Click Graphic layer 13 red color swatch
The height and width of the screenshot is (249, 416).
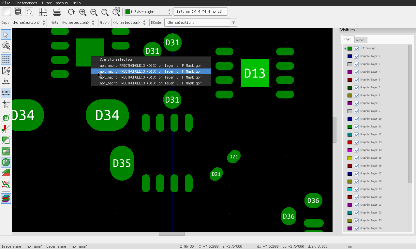pos(350,142)
